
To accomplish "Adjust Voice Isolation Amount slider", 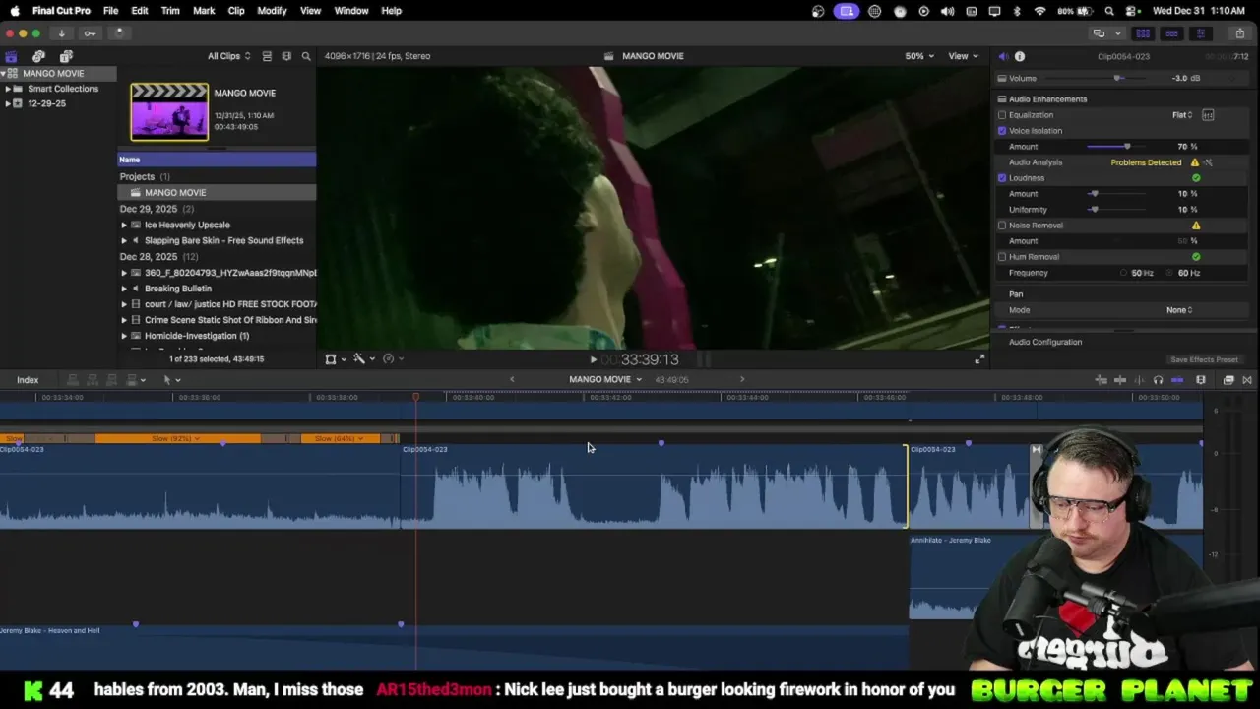I will click(x=1127, y=147).
